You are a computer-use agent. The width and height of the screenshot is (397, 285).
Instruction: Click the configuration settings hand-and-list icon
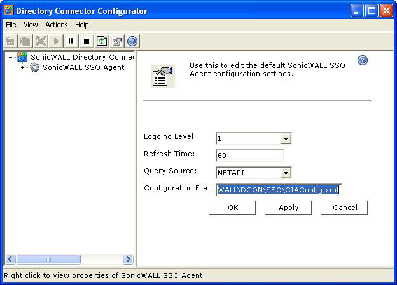[162, 76]
